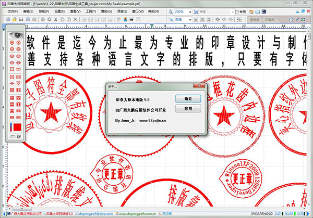This screenshot has width=313, height=218.
Task: Click the New document toolbar icon
Action: coord(8,19)
